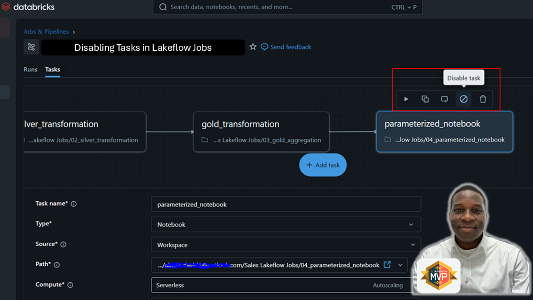533x300 pixels.
Task: Open the Compute Serverless selector
Action: point(282,285)
